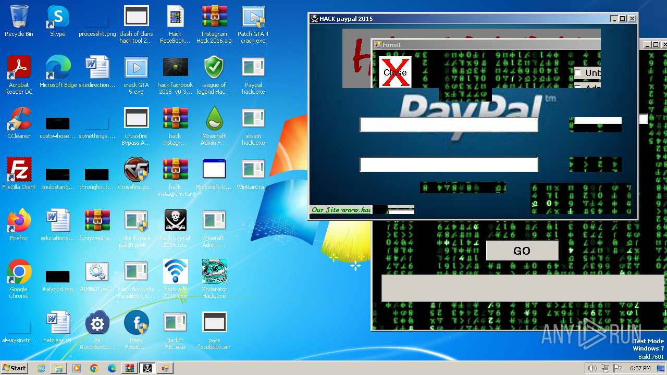The width and height of the screenshot is (667, 375).
Task: Open Acrobat Reader DC shortcut
Action: (x=19, y=75)
